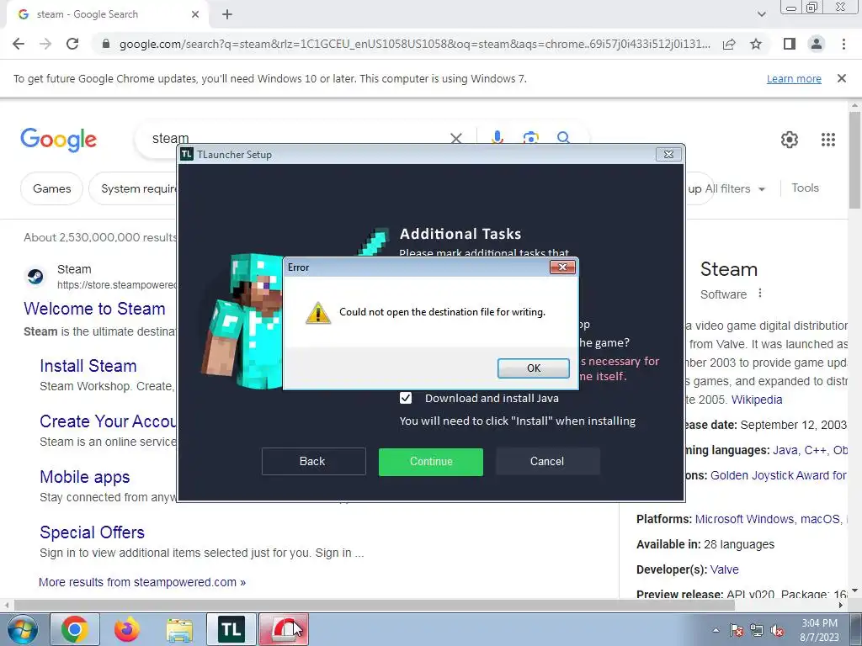
Task: Open Firefox from taskbar
Action: (x=127, y=629)
